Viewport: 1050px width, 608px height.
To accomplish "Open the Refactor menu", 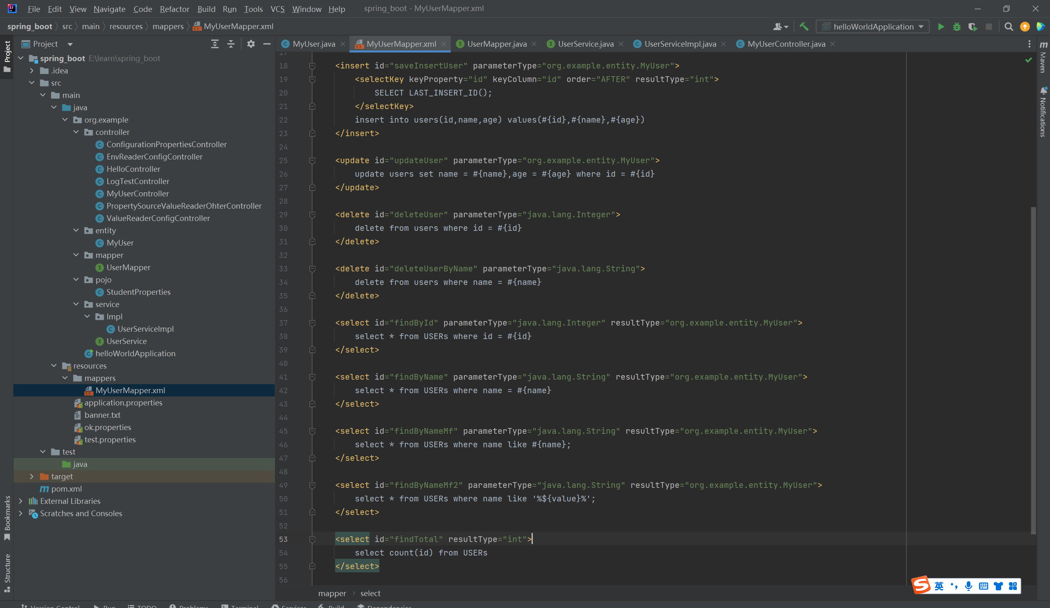I will click(174, 9).
